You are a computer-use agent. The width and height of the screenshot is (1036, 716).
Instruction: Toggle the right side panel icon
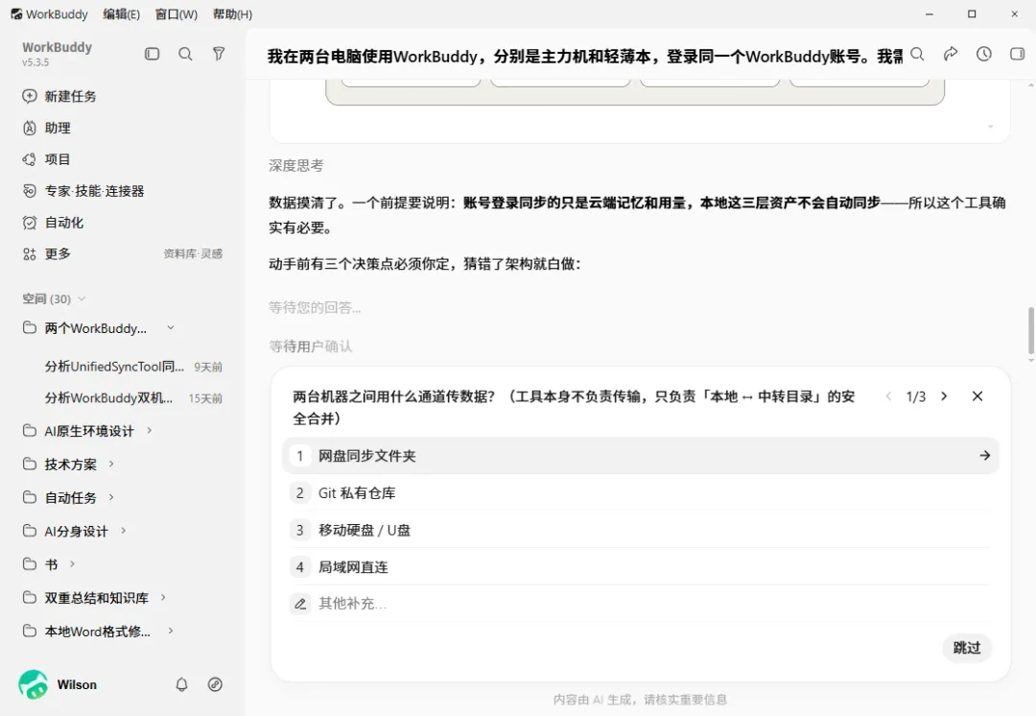1018,54
